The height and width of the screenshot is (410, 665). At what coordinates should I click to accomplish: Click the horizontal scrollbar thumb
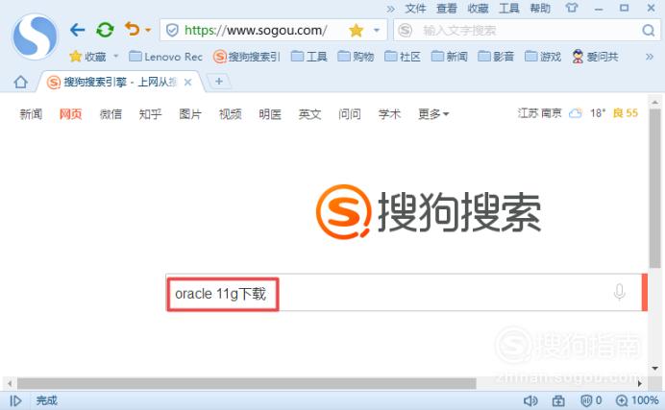click(246, 384)
